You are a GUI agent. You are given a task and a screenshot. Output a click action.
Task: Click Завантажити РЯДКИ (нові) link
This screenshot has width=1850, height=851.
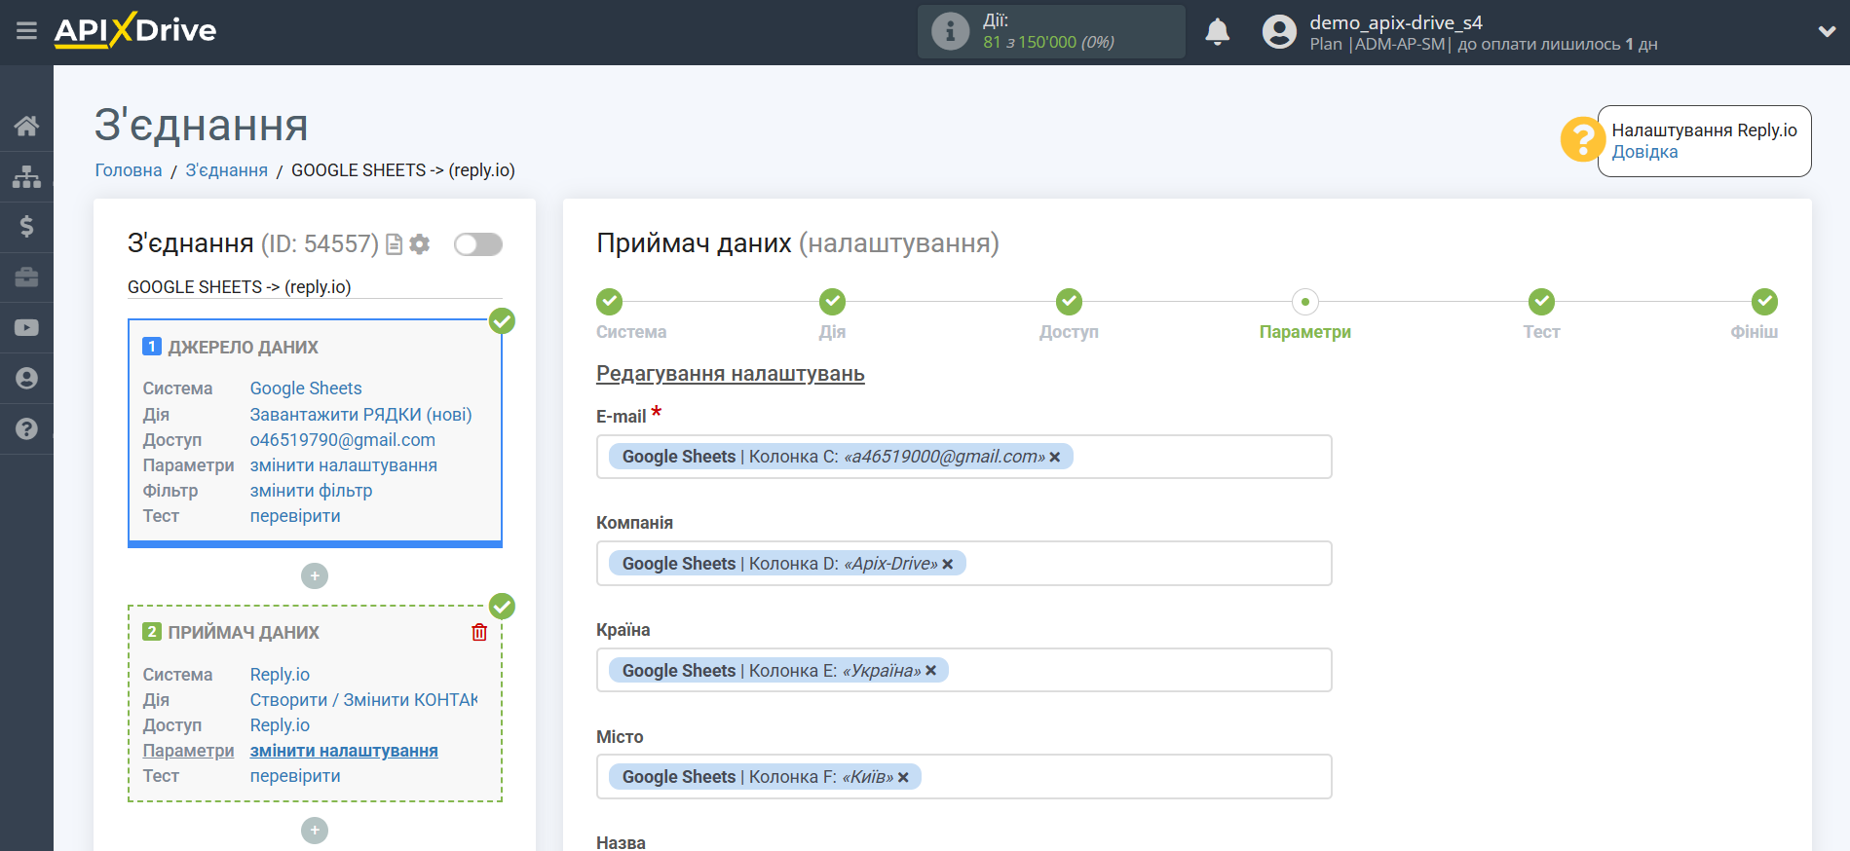(360, 415)
